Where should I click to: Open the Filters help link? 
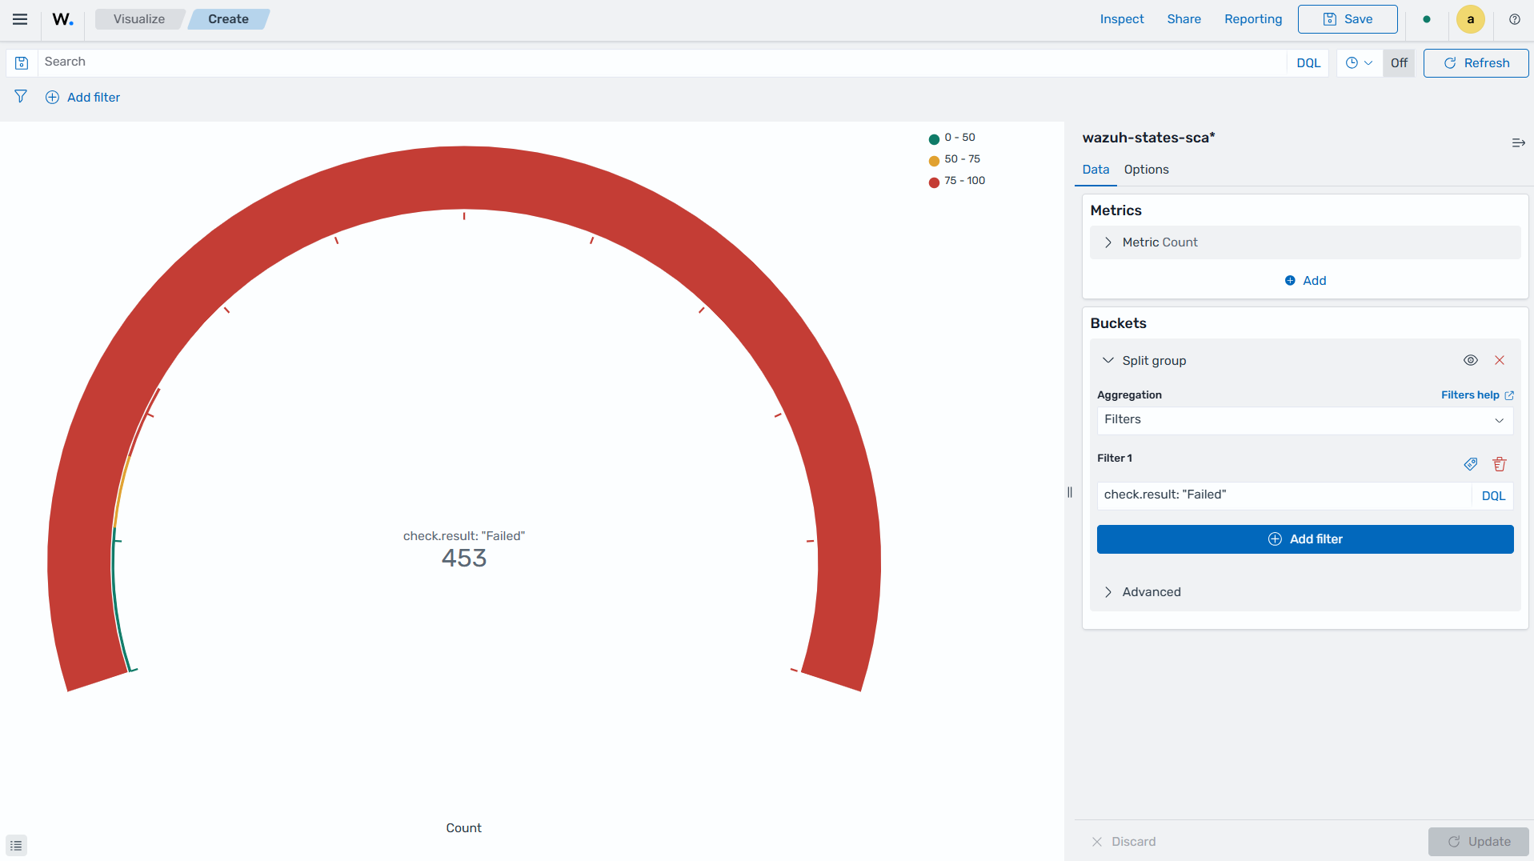1477,395
